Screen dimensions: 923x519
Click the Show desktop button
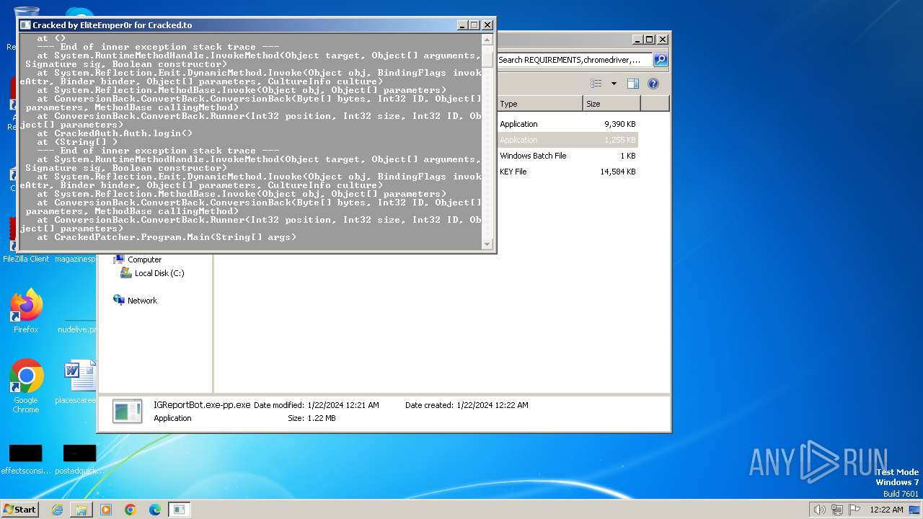point(915,510)
